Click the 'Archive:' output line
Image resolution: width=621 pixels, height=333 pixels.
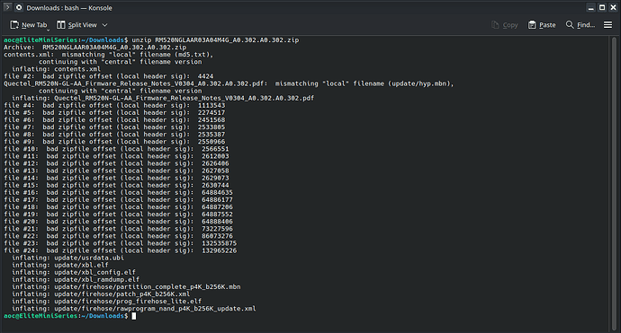tap(95, 48)
